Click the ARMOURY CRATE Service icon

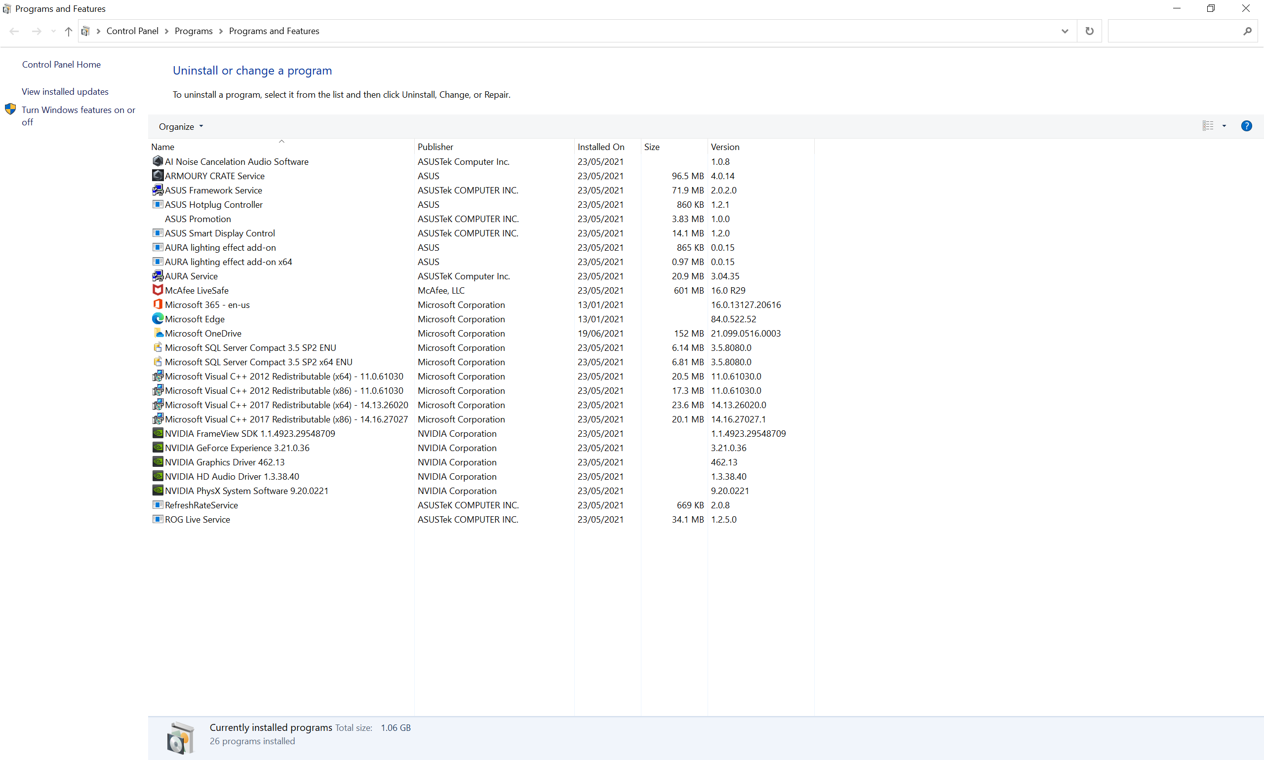(x=158, y=175)
